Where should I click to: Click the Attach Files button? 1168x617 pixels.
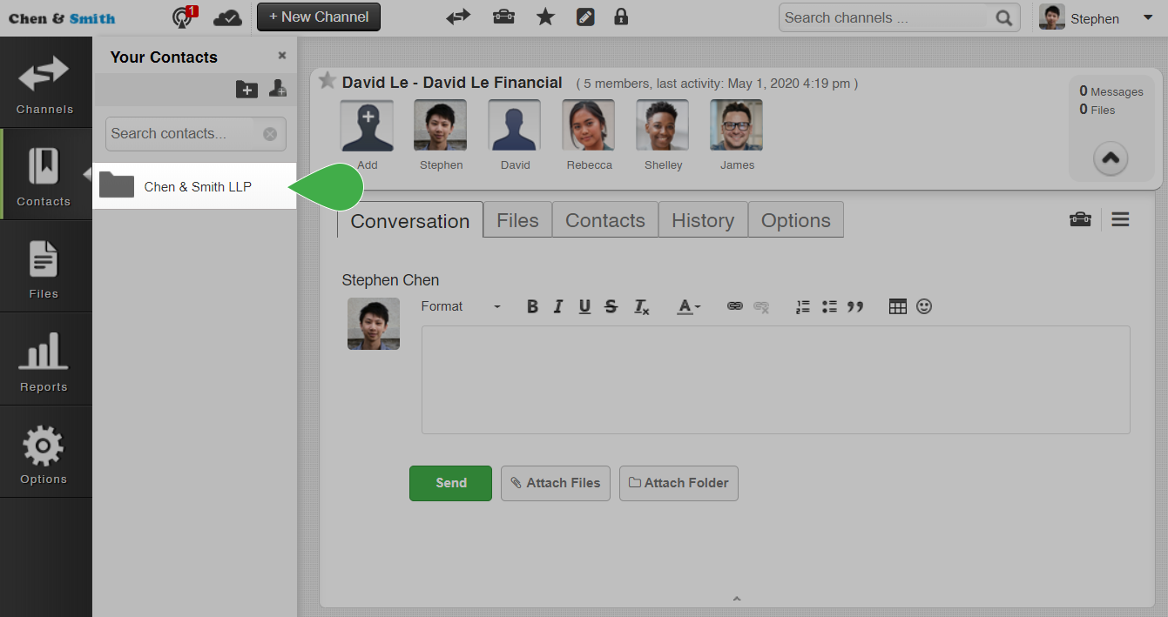pos(555,483)
